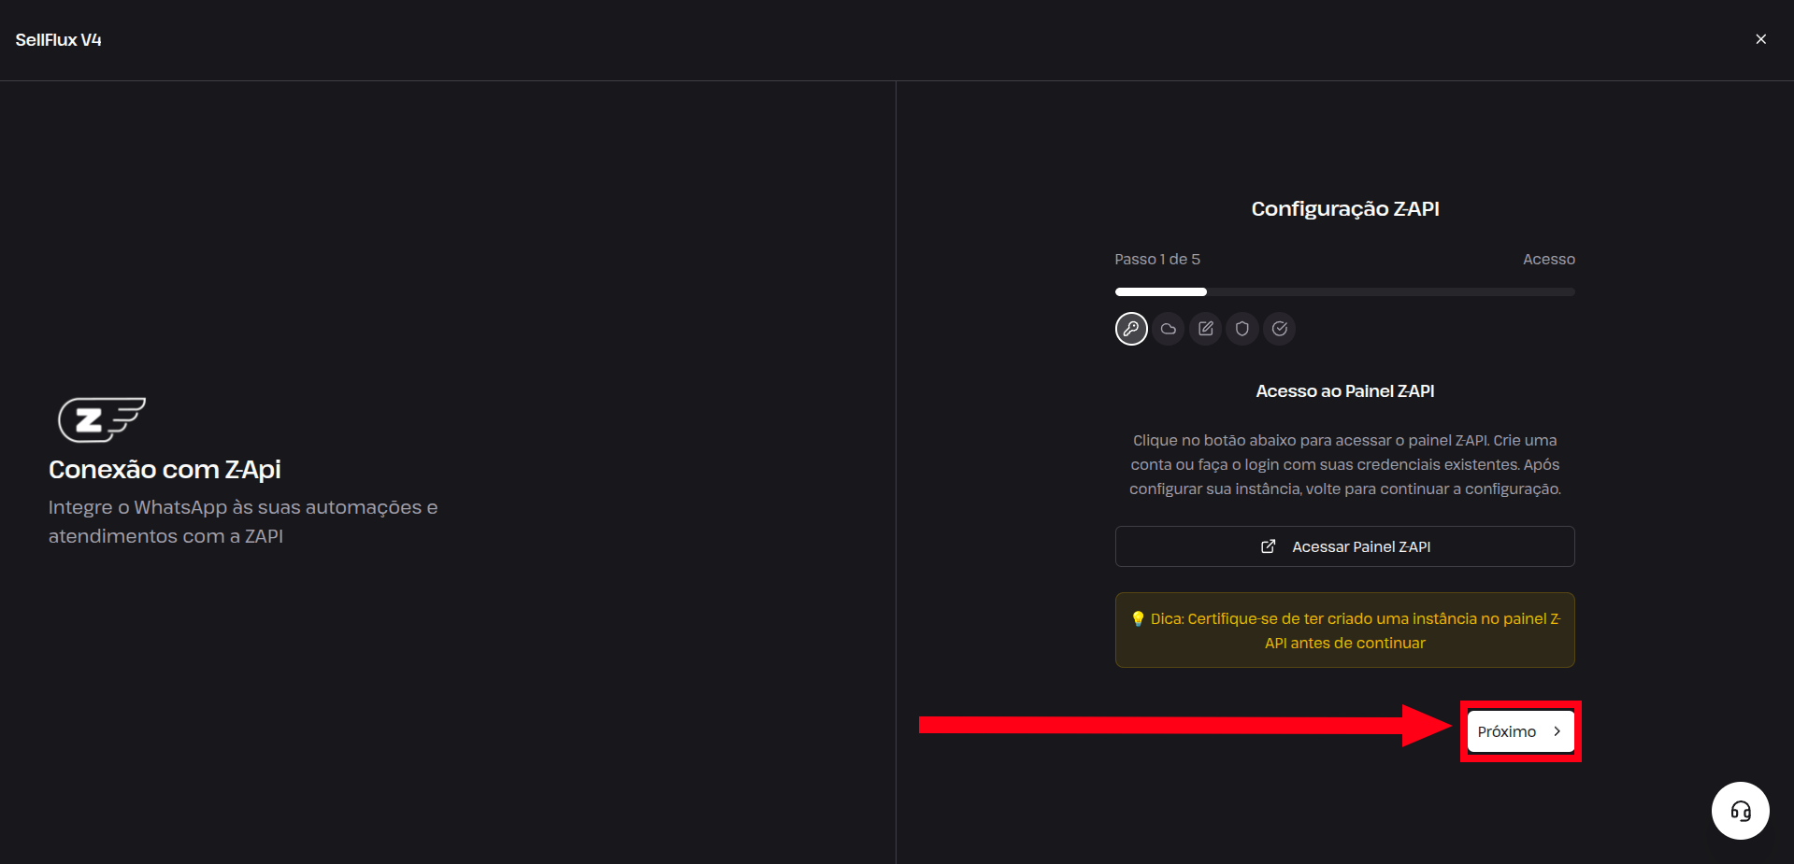Click the 'Acesso' step name label
The image size is (1794, 864).
click(1549, 260)
